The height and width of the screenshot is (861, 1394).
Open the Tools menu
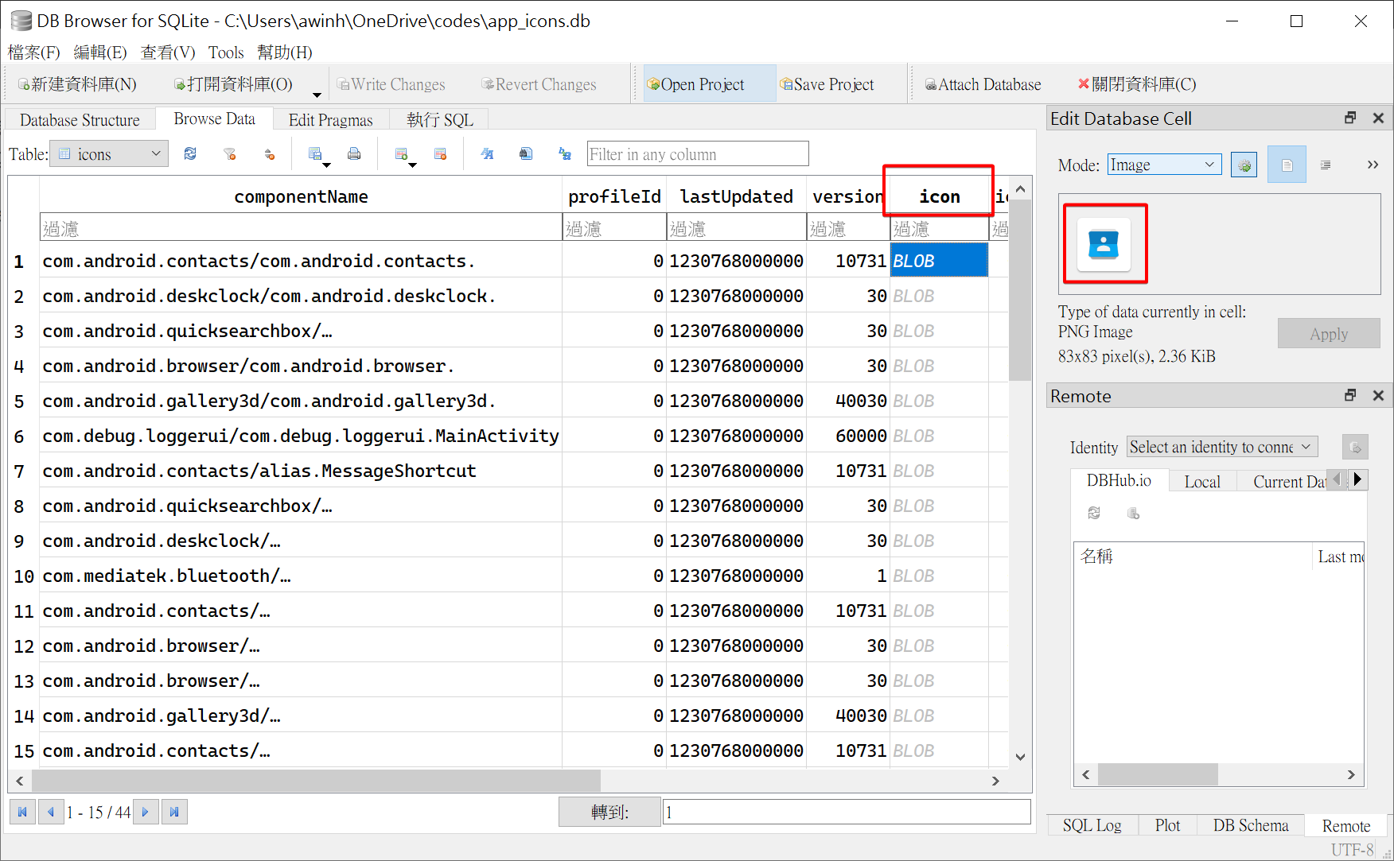(x=226, y=52)
